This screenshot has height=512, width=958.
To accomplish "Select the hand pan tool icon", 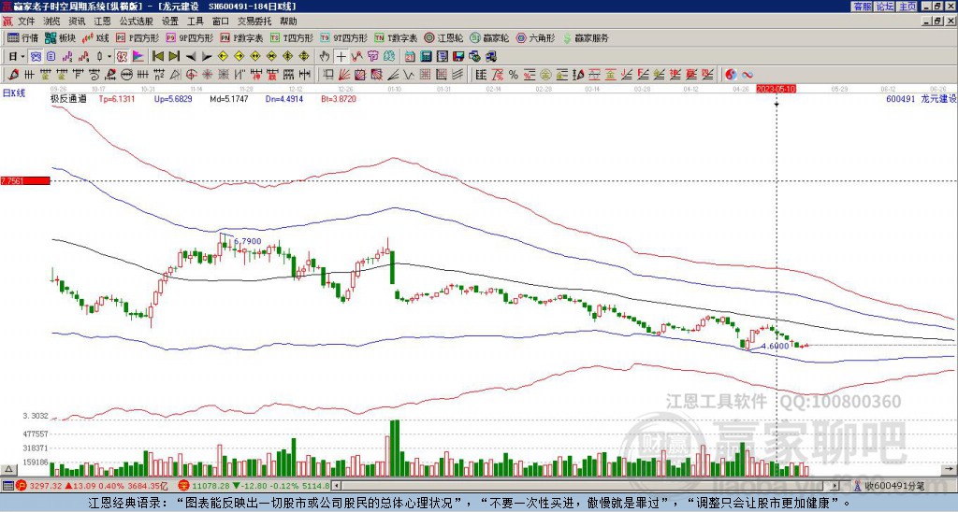I will 325,57.
